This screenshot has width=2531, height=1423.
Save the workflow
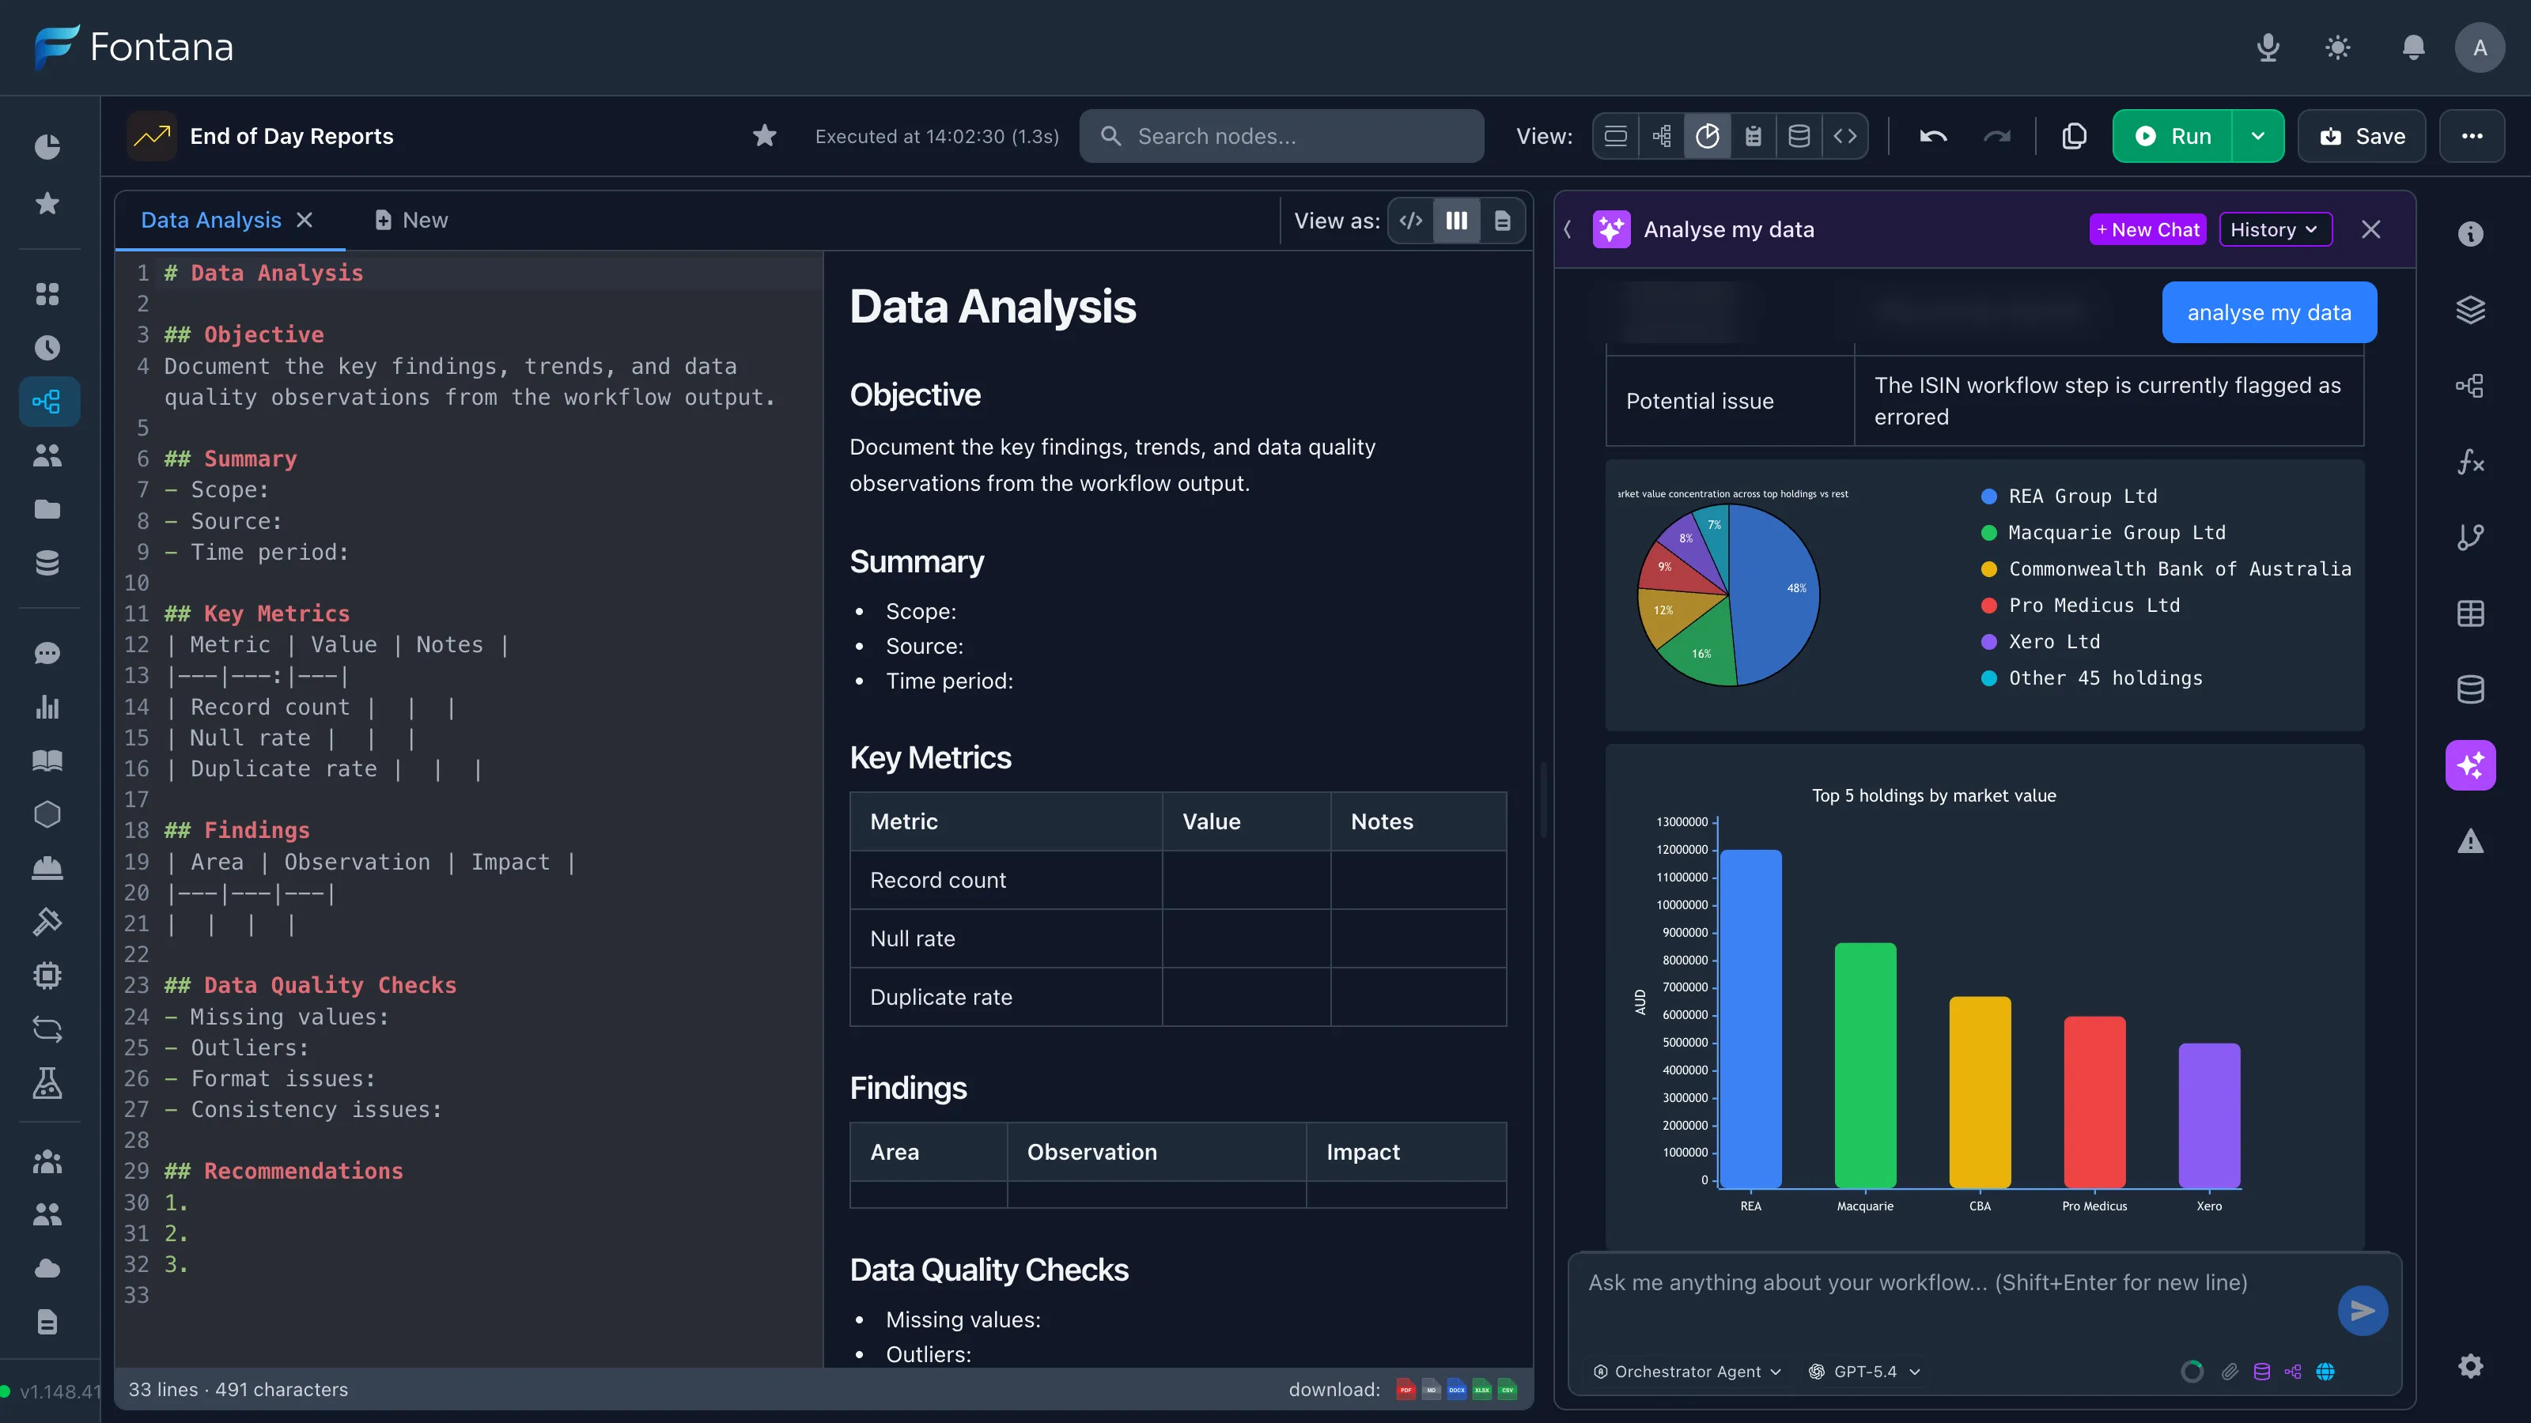(2361, 135)
